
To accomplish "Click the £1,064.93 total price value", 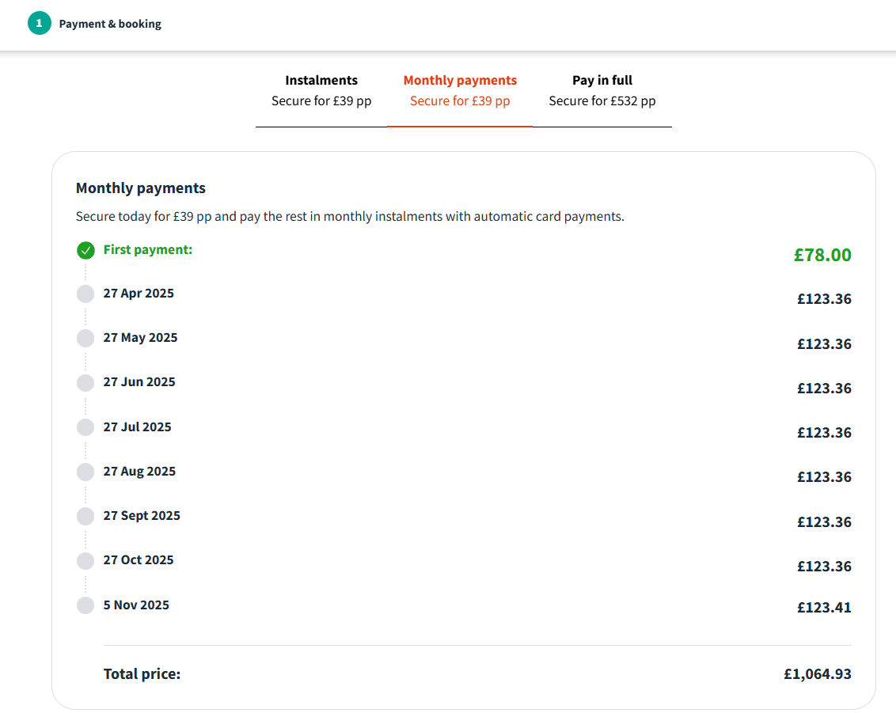I will (817, 674).
